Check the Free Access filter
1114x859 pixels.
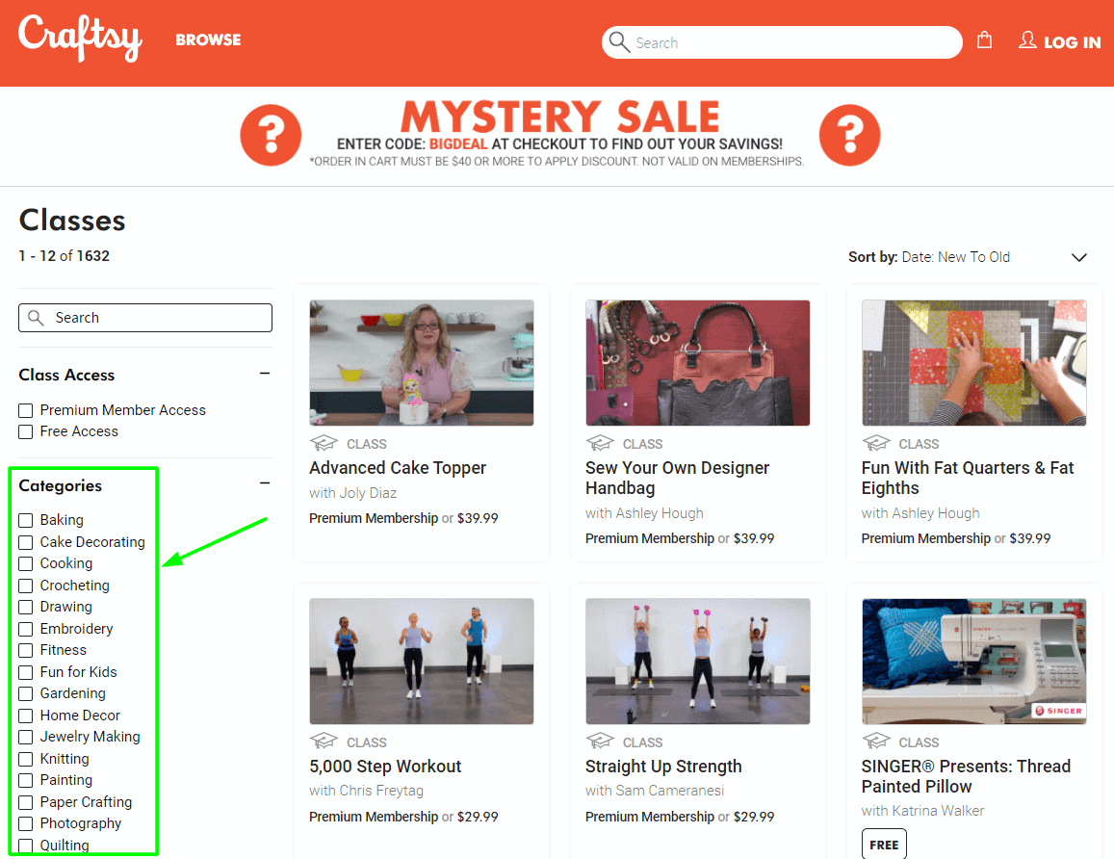[x=26, y=431]
